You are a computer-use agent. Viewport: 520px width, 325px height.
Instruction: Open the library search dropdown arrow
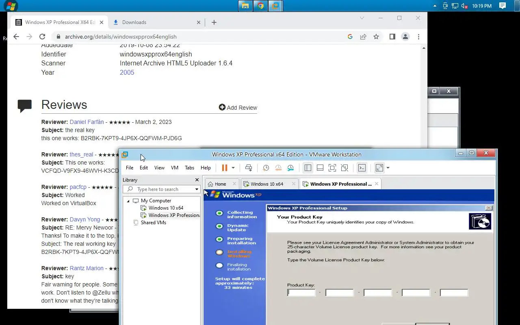click(197, 189)
